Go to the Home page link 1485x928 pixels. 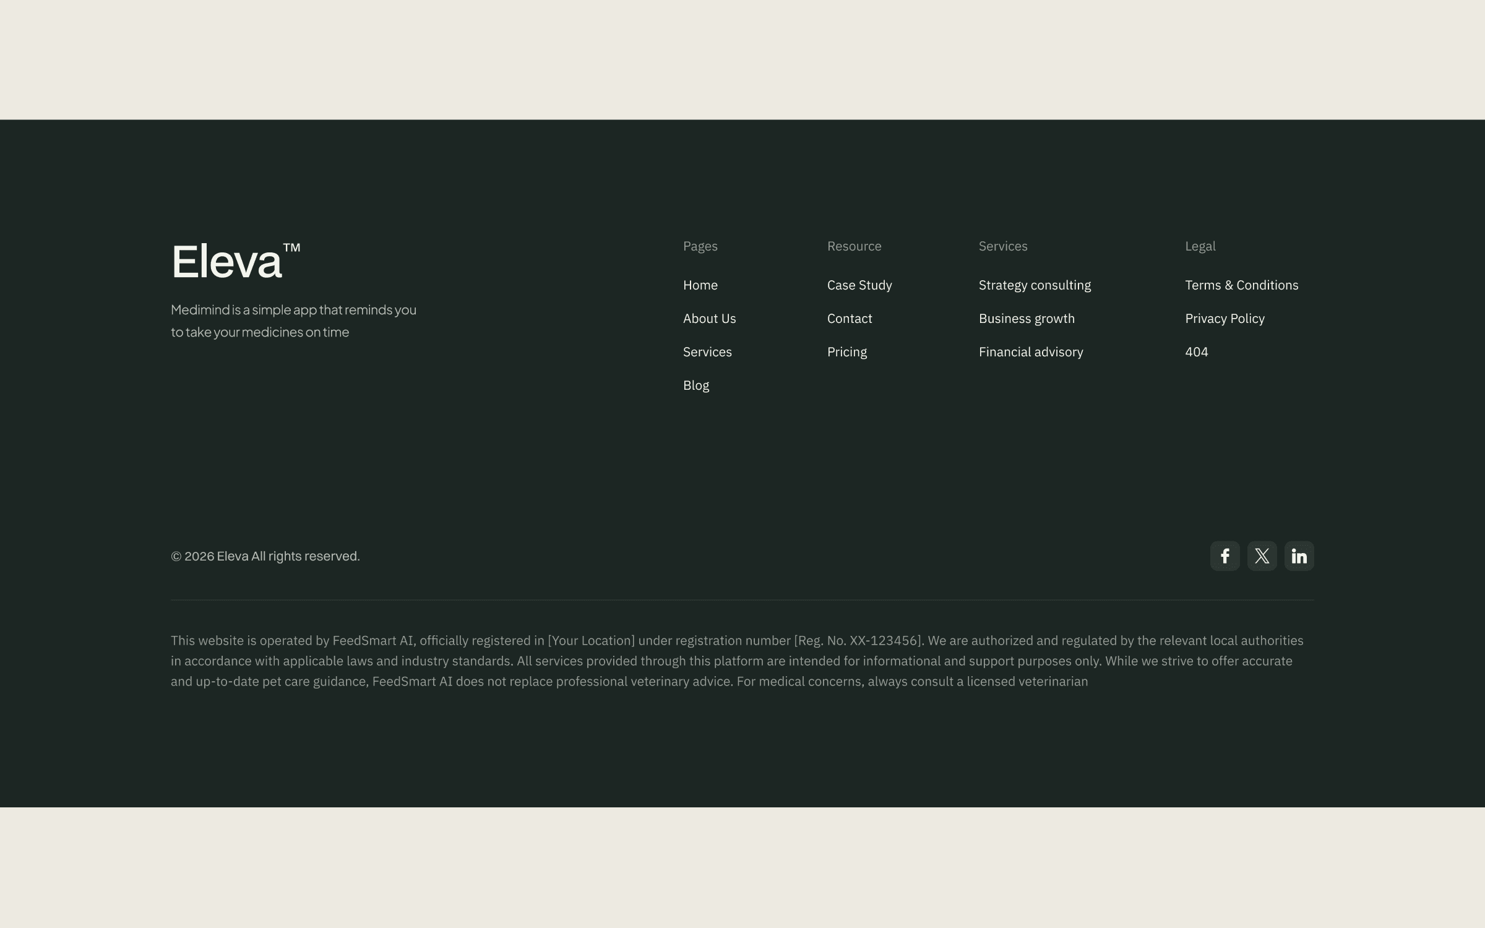(x=700, y=285)
